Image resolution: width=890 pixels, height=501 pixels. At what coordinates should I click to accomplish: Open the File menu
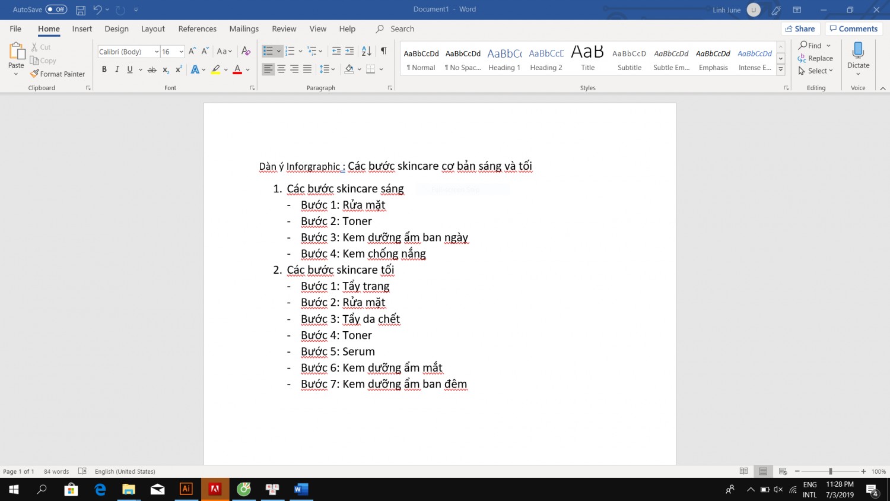15,28
